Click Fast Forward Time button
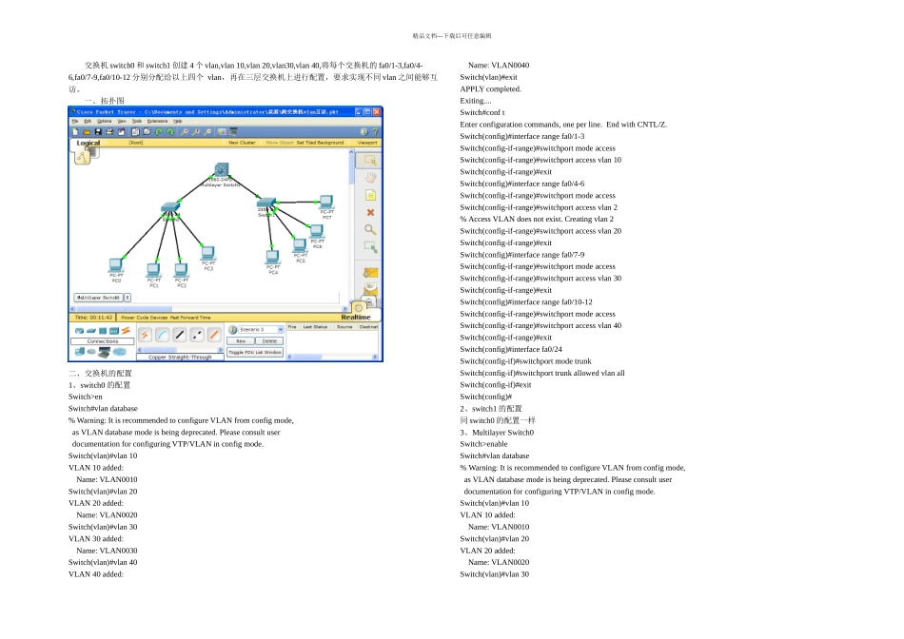Viewport: 904px width, 639px height. pos(190,318)
